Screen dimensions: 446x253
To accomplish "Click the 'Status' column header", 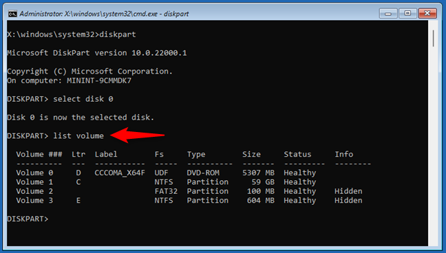I will [x=297, y=154].
